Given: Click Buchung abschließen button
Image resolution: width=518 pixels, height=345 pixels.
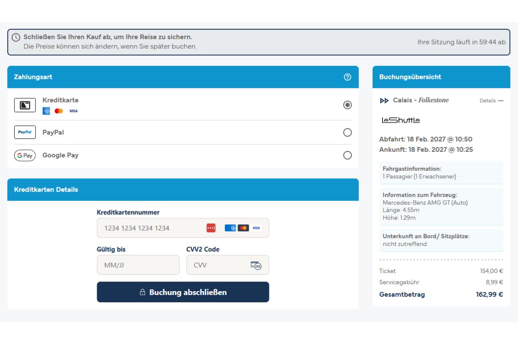Looking at the screenshot, I should (183, 292).
